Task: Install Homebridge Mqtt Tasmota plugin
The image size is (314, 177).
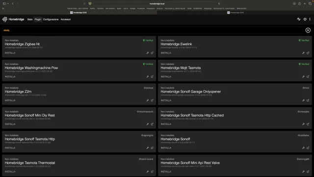Action: pos(166,77)
